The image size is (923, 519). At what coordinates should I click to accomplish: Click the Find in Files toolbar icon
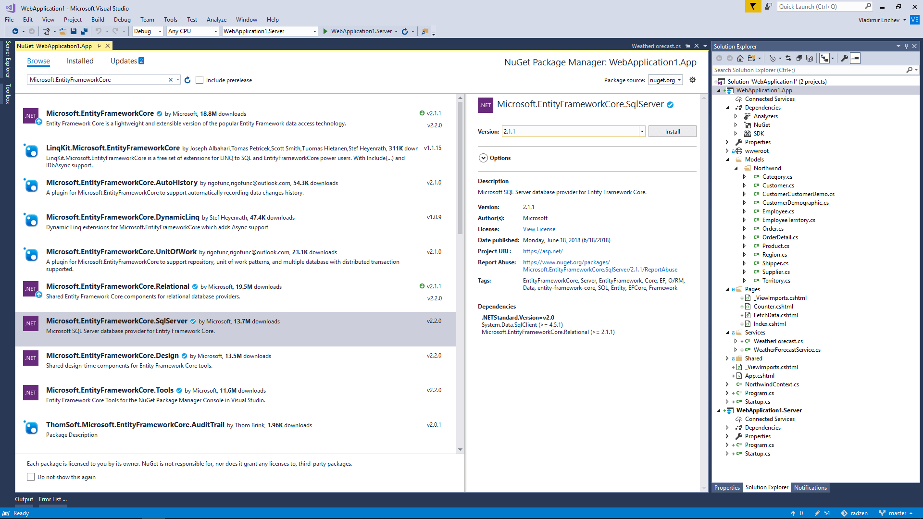pos(425,31)
